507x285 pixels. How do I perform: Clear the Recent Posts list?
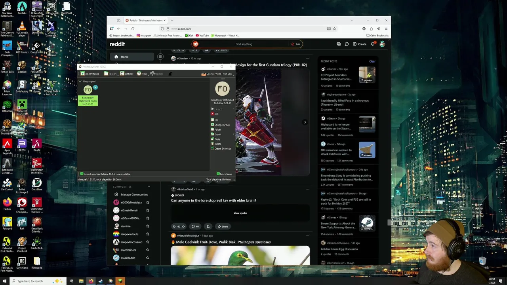372,61
